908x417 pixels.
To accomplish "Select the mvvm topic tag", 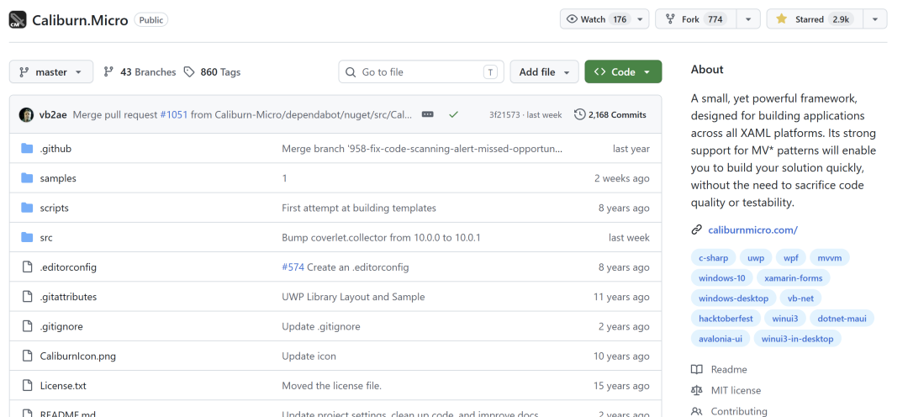I will pyautogui.click(x=830, y=258).
